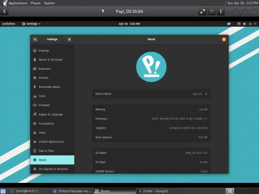
Task: Open the Activities overview
Action: [x=9, y=24]
